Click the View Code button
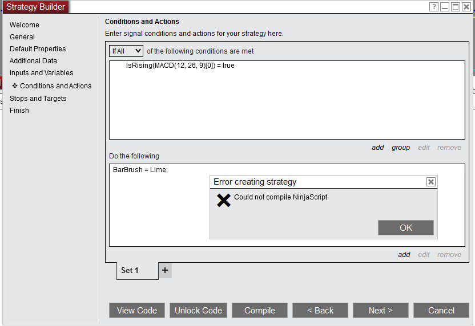This screenshot has height=326, width=475. click(137, 311)
